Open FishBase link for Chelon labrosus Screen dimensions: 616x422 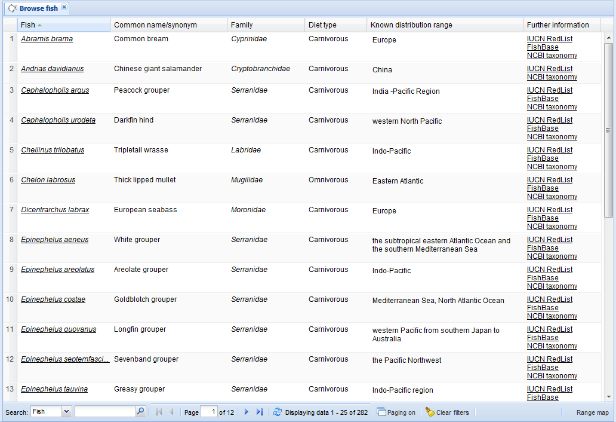click(543, 188)
